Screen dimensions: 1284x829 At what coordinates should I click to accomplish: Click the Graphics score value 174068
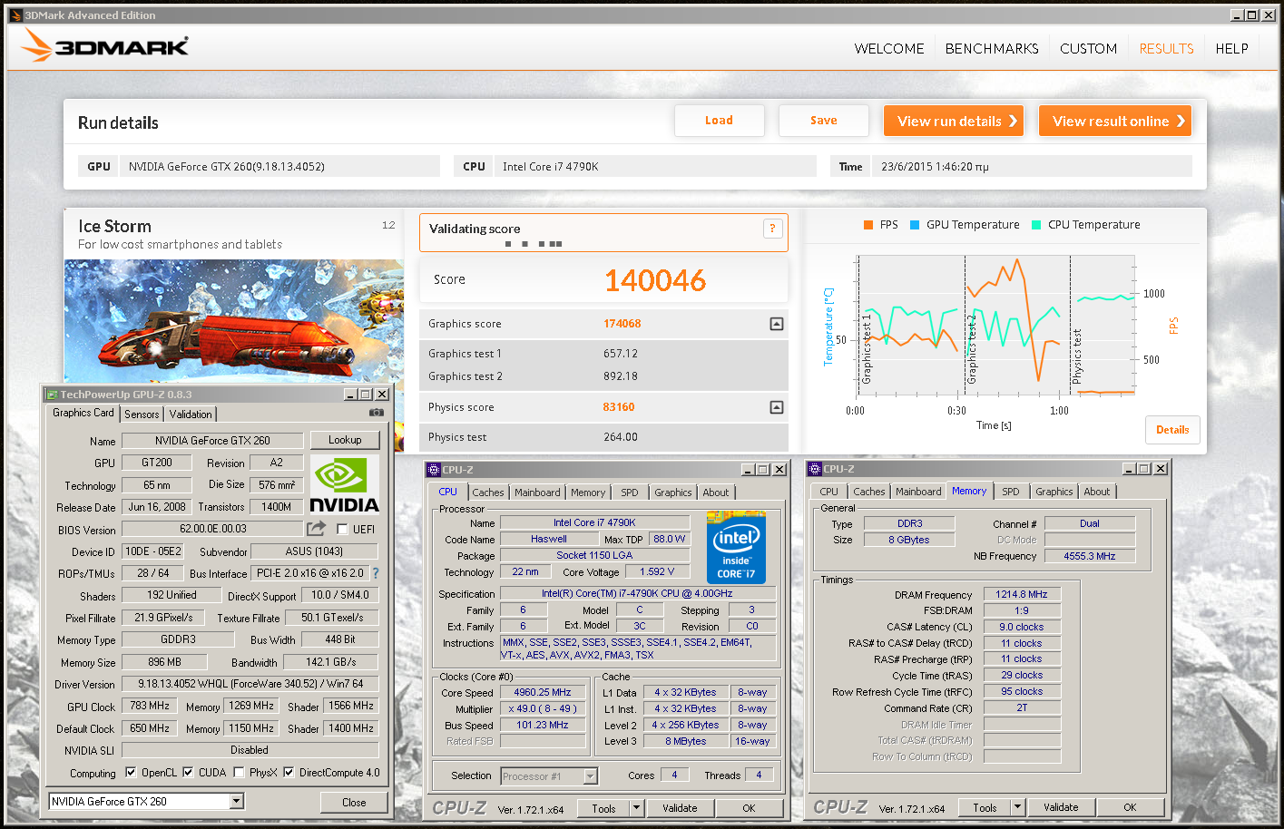pyautogui.click(x=622, y=324)
